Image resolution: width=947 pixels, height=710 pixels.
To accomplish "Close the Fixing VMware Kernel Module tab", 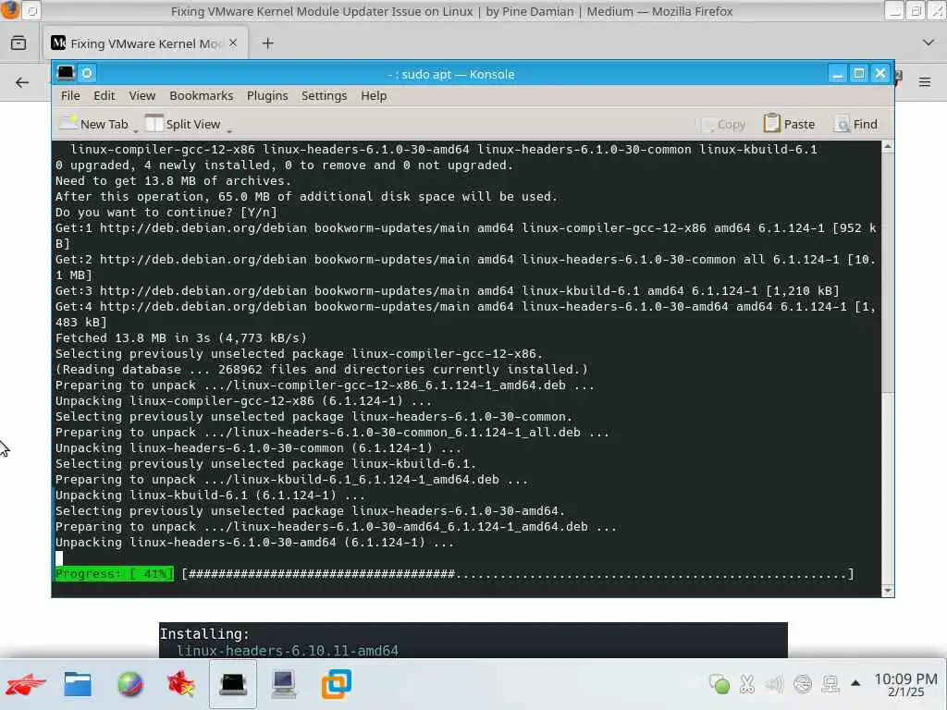I will [233, 43].
